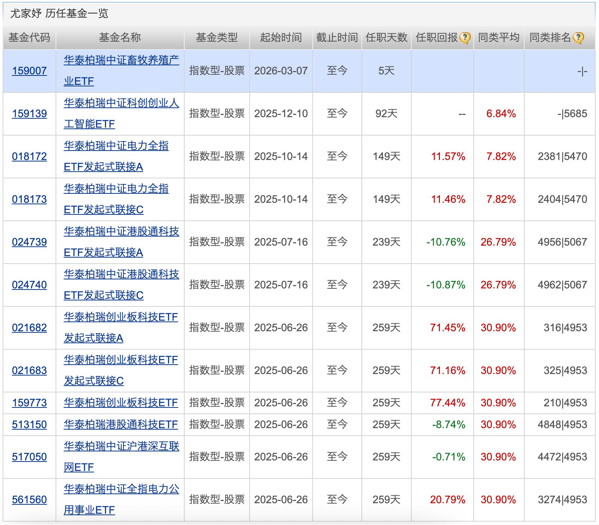Click the 基金代码 column header
This screenshot has height=525, width=599.
pyautogui.click(x=29, y=38)
